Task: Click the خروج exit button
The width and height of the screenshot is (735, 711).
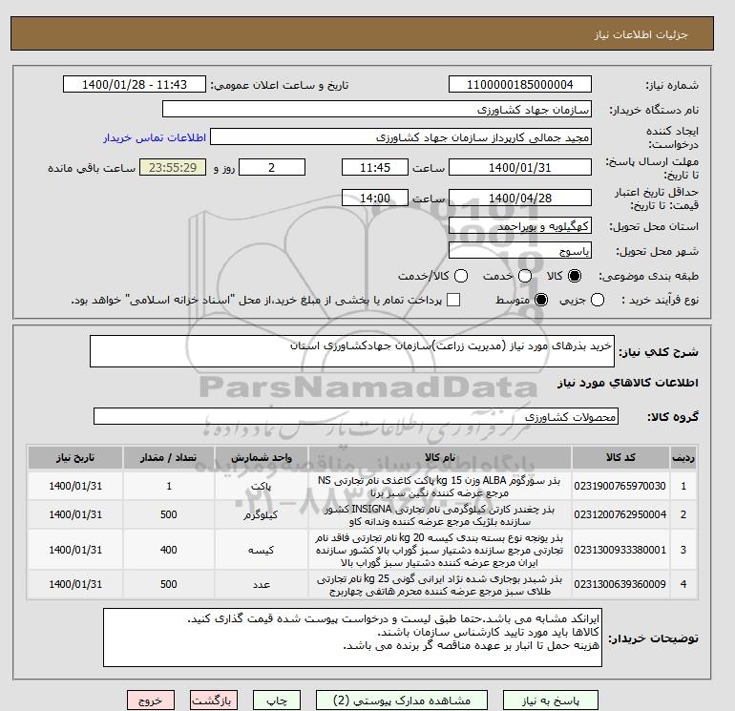Action: pos(151,701)
